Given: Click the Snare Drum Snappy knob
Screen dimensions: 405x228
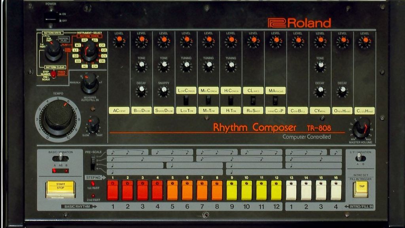Looking at the screenshot, I should (x=163, y=91).
